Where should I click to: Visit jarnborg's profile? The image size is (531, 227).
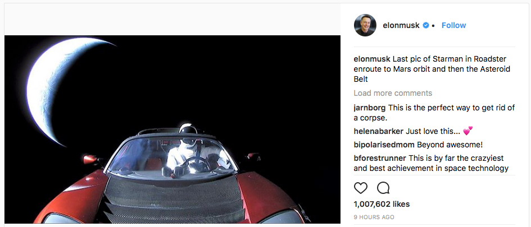pos(370,108)
